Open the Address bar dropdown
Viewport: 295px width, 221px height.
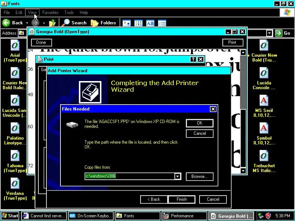click(270, 33)
